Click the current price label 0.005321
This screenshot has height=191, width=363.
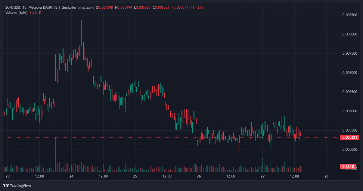click(x=349, y=138)
